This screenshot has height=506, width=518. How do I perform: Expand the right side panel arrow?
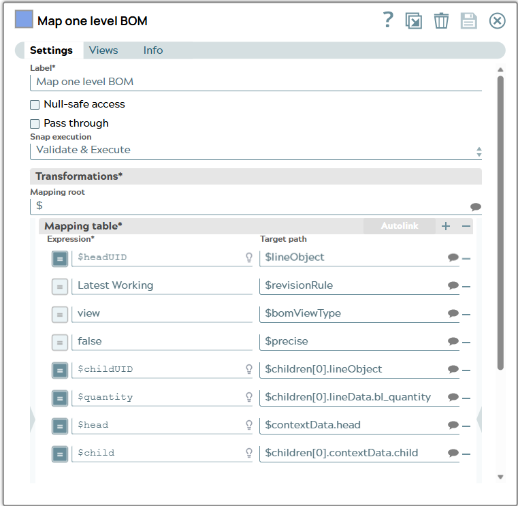[479, 420]
